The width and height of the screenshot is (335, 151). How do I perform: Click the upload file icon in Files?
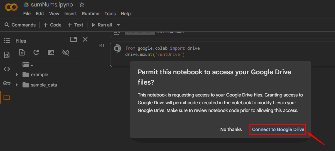click(22, 52)
